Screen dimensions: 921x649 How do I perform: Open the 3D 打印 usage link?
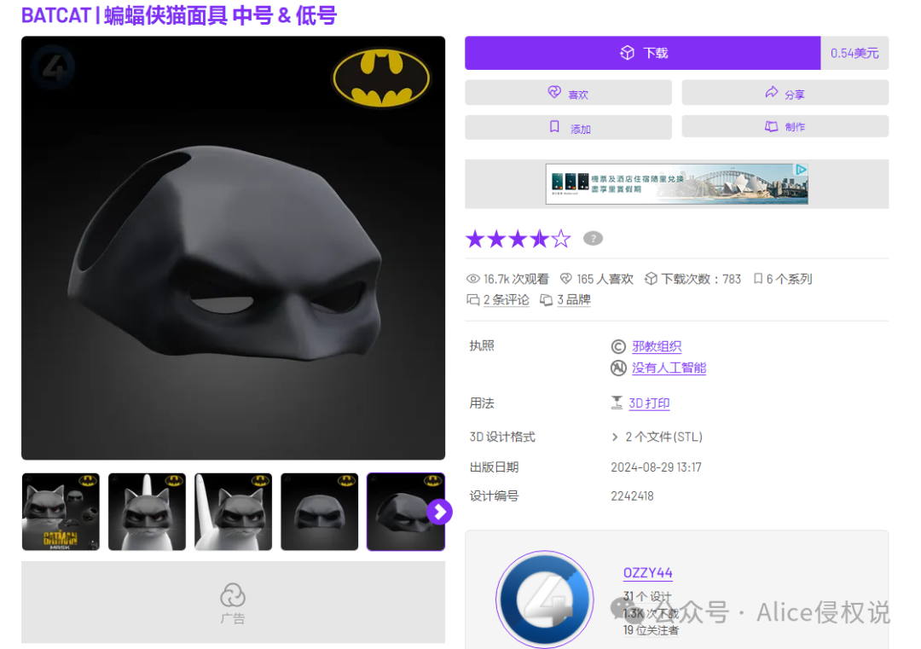[649, 403]
